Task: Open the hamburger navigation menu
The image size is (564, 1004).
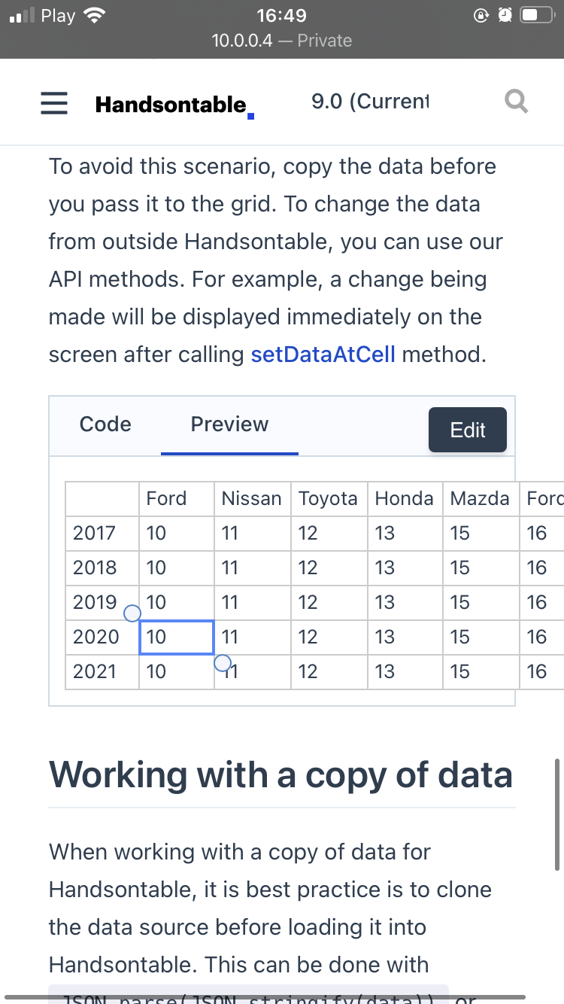Action: tap(53, 103)
